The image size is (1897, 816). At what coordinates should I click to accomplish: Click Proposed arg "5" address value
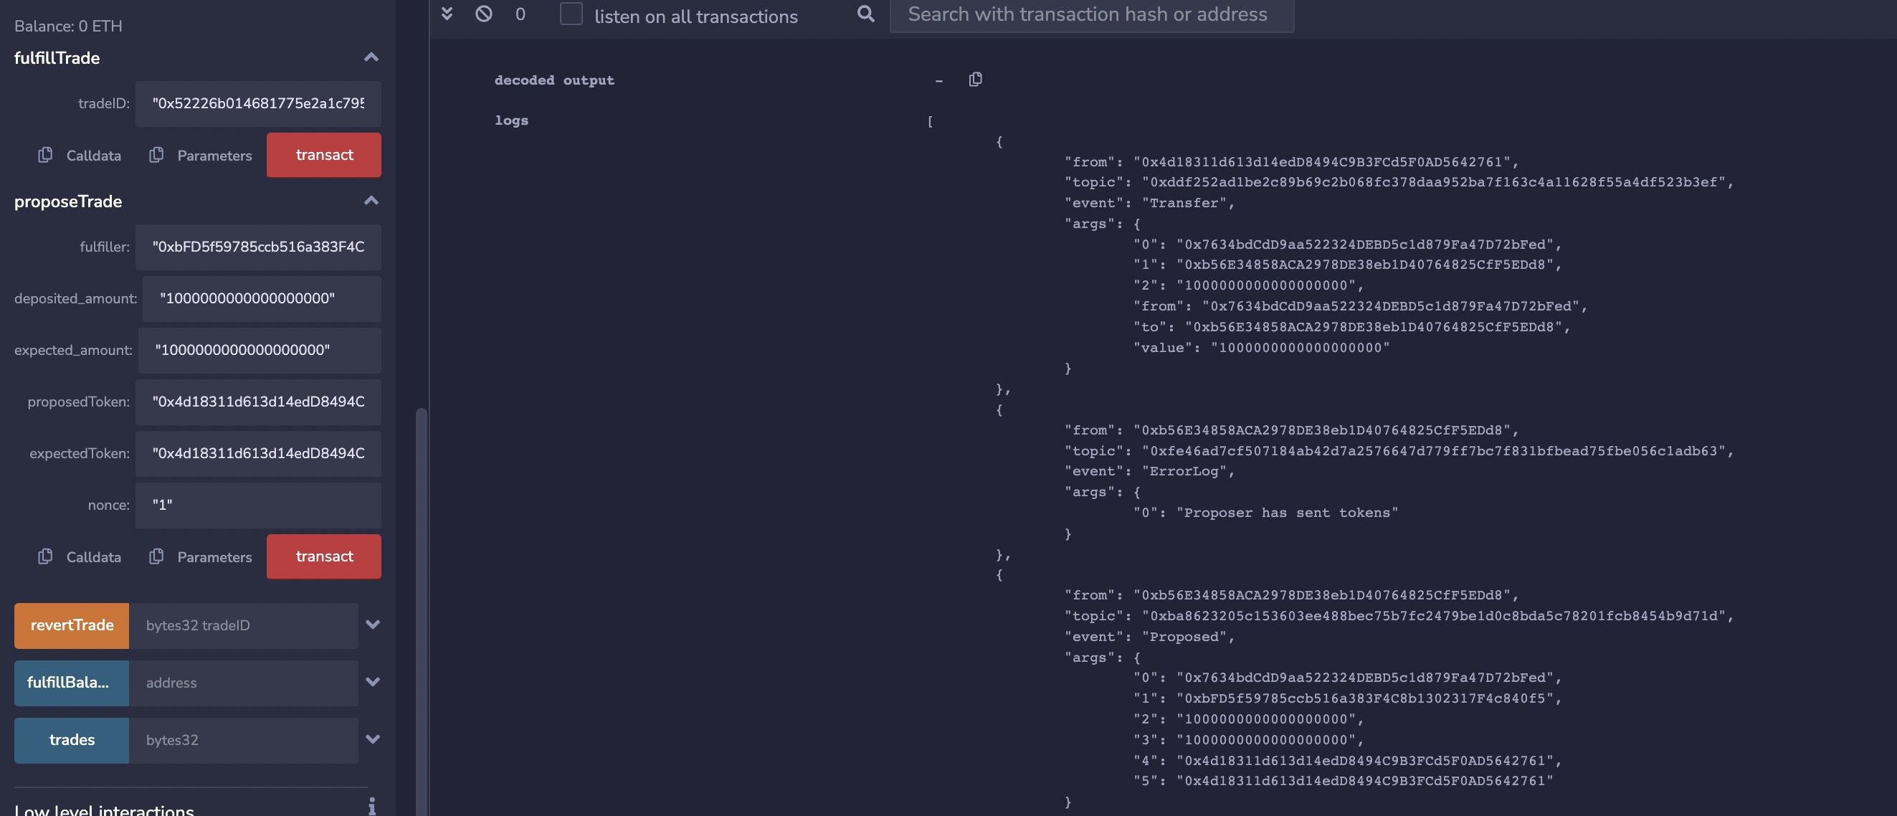[x=1364, y=781]
